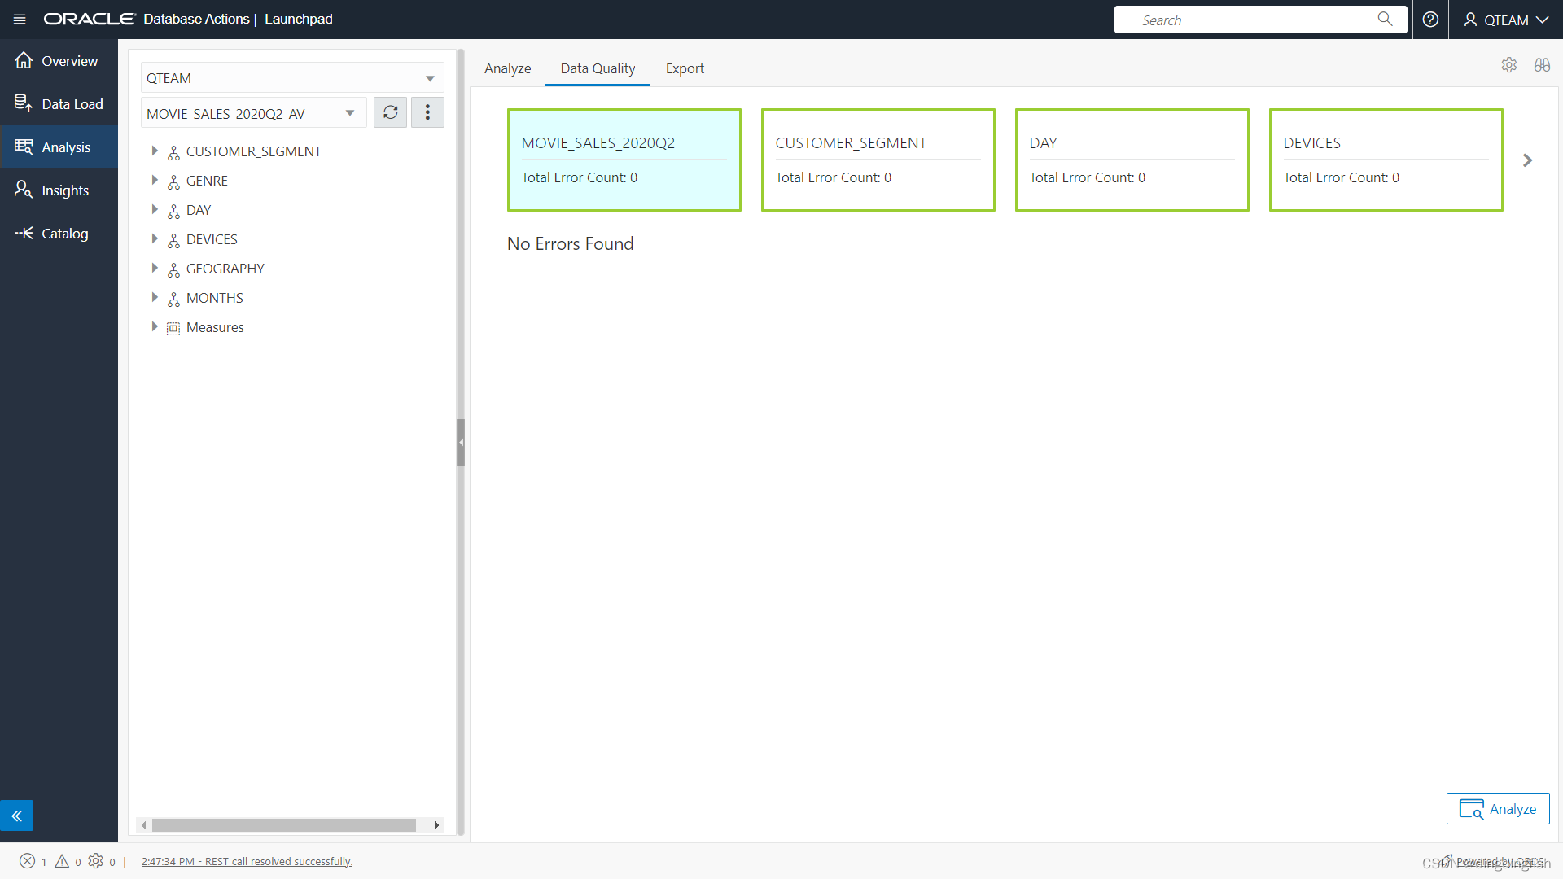Open the QTEAM schema dropdown
The width and height of the screenshot is (1563, 879).
[x=429, y=77]
